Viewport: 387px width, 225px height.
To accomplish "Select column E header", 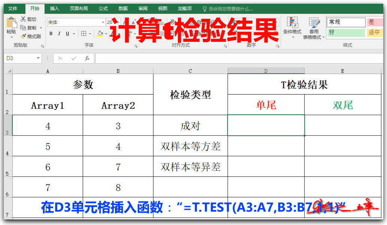I will [342, 71].
